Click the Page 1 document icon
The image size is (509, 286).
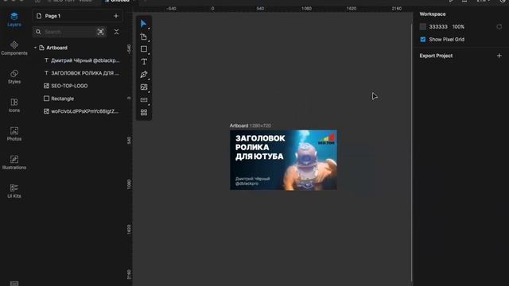39,16
